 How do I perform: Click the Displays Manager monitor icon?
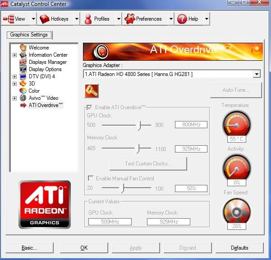point(23,62)
